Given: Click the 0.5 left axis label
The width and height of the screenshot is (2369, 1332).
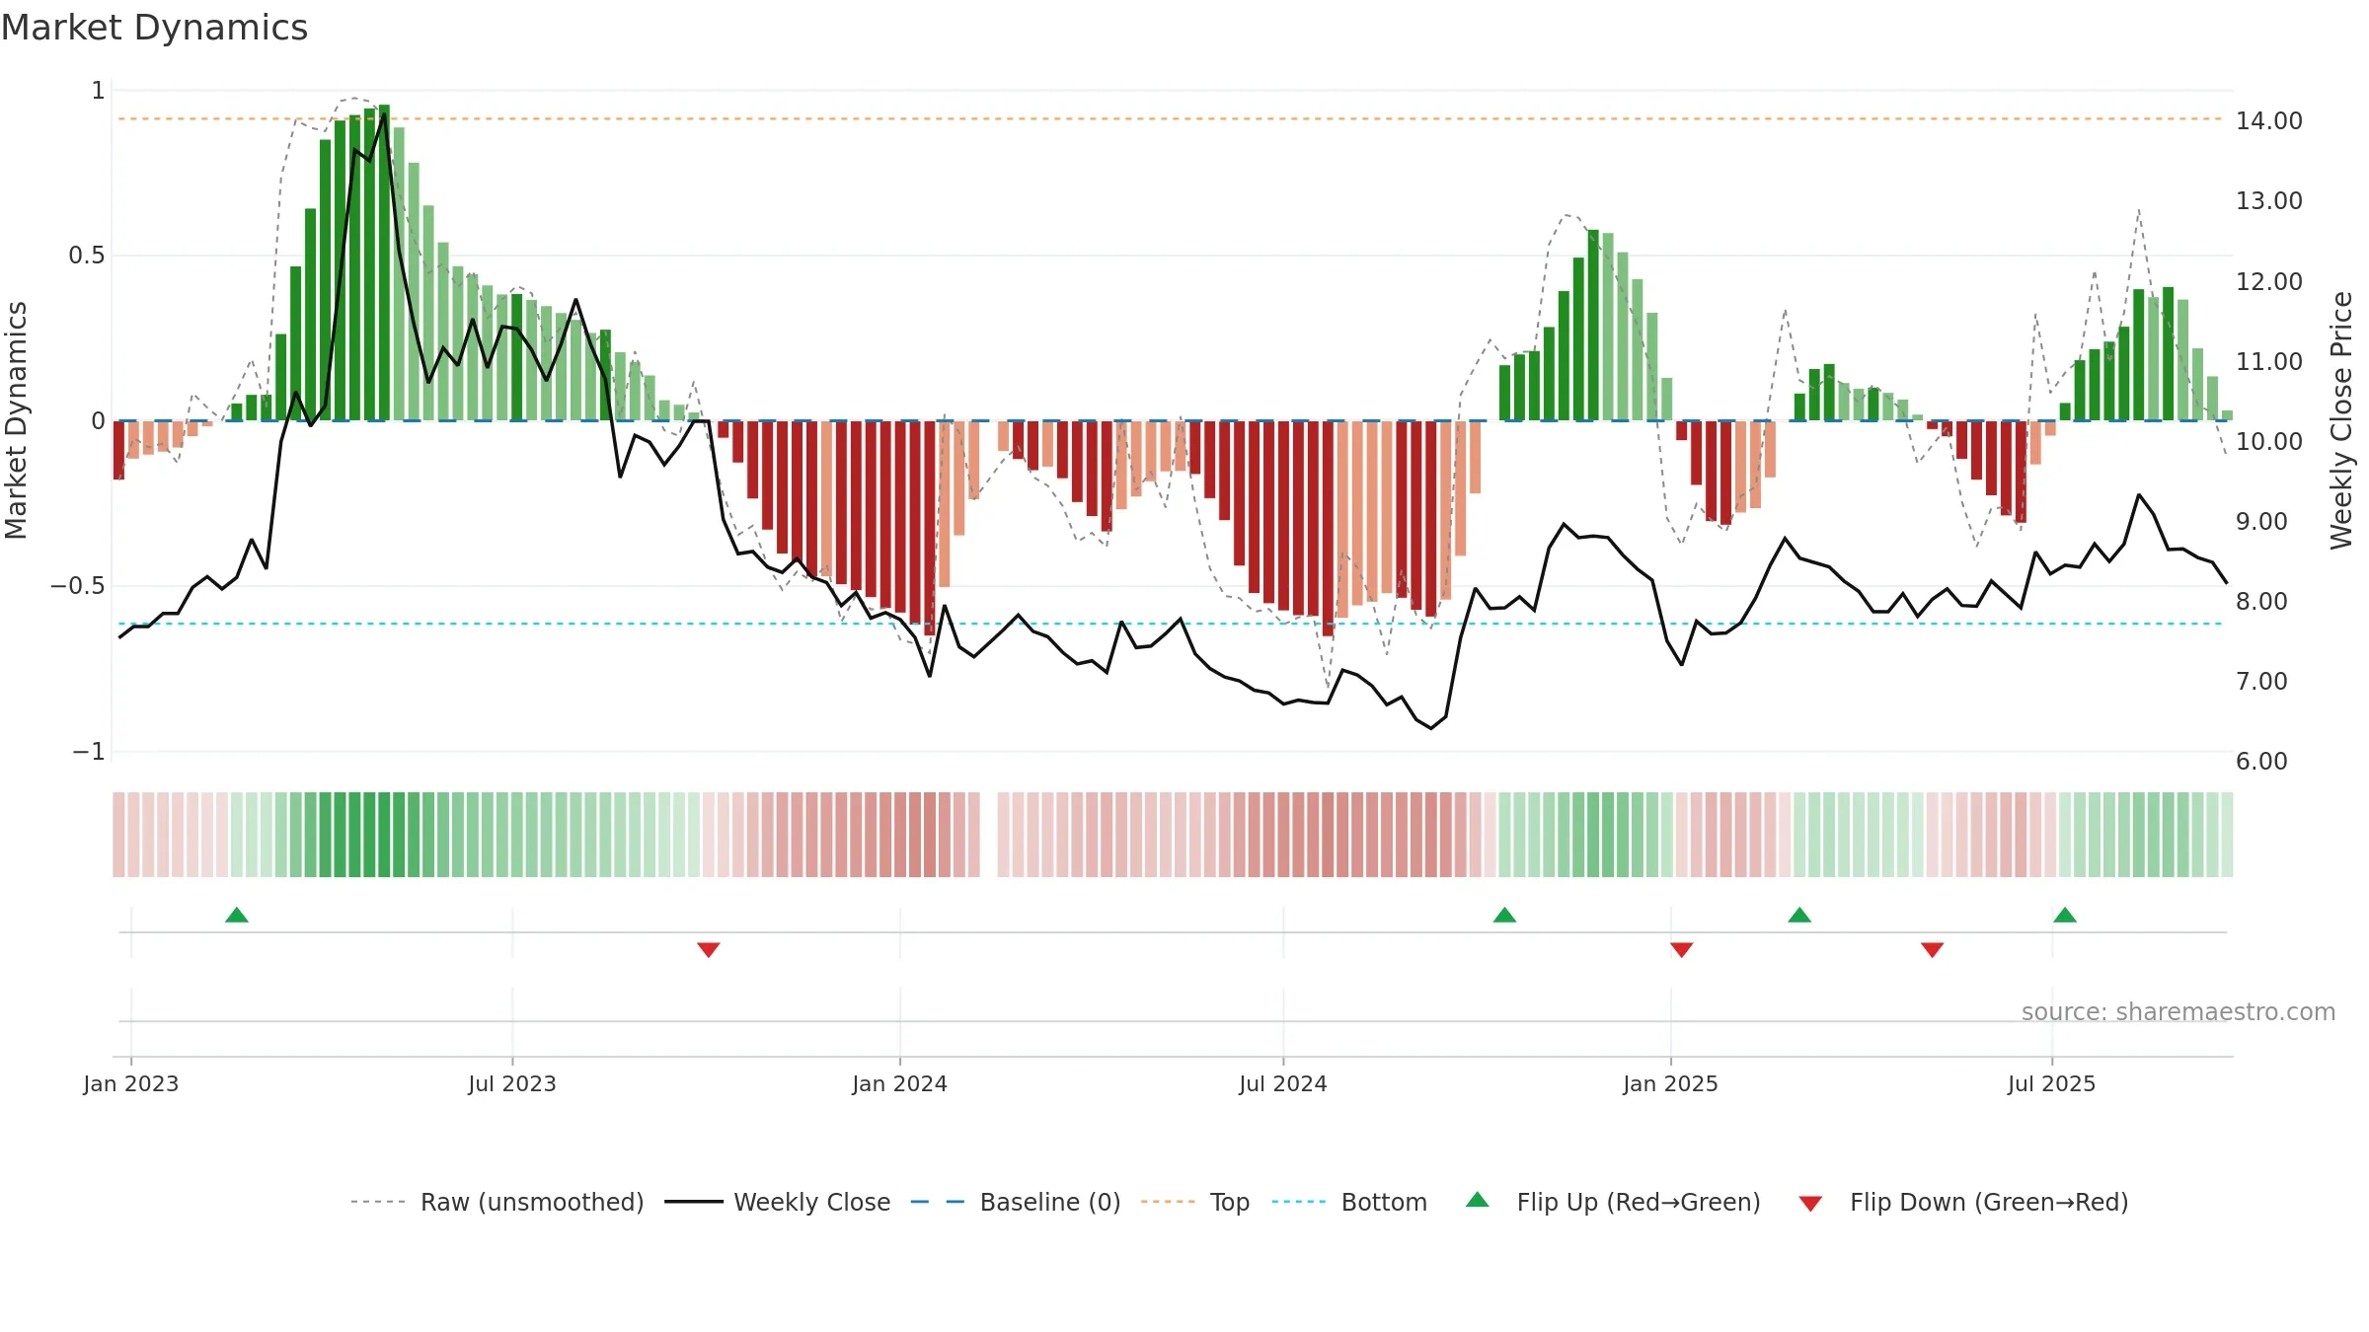Looking at the screenshot, I should (87, 256).
